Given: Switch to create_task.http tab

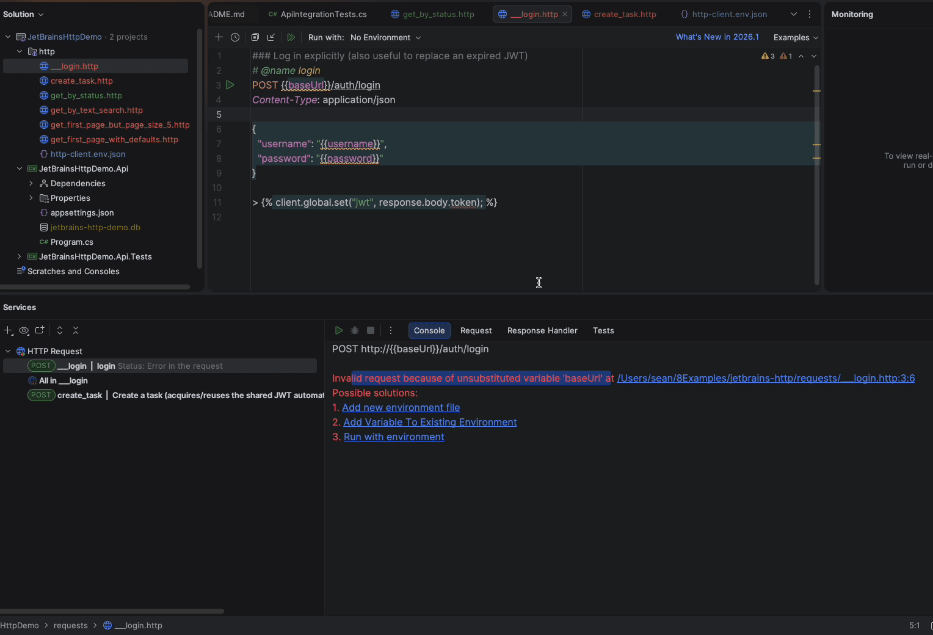Looking at the screenshot, I should (x=619, y=14).
